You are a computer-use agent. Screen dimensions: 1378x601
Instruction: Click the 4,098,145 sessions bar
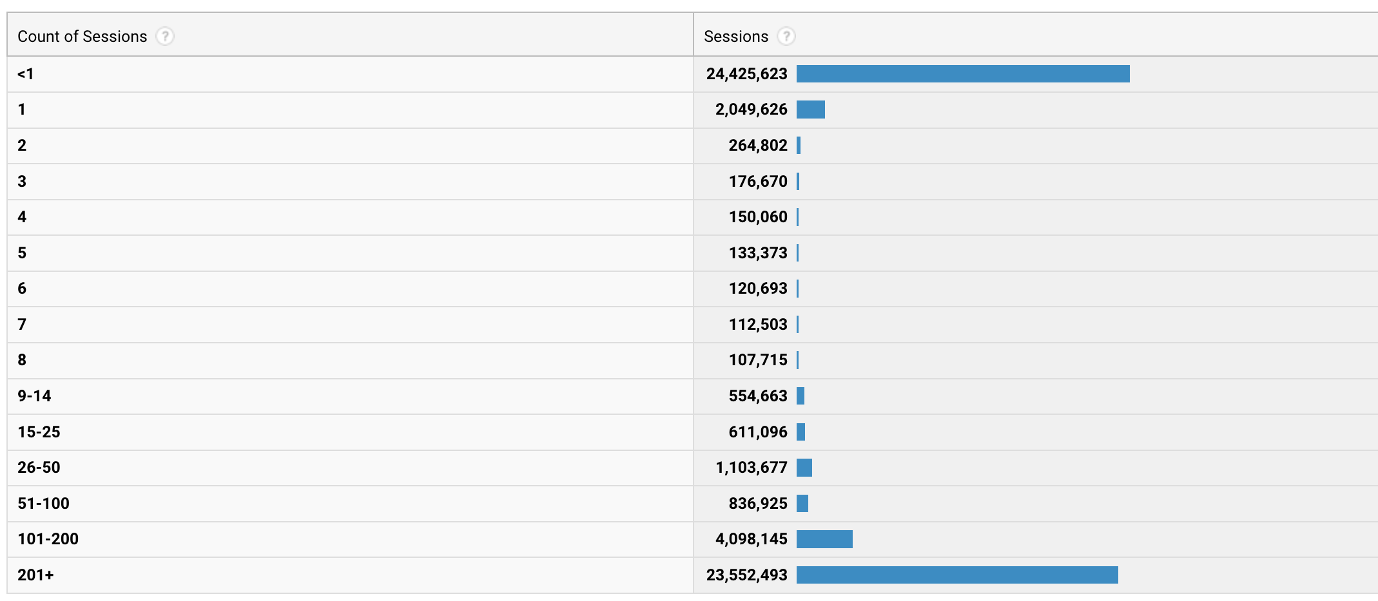coord(824,539)
